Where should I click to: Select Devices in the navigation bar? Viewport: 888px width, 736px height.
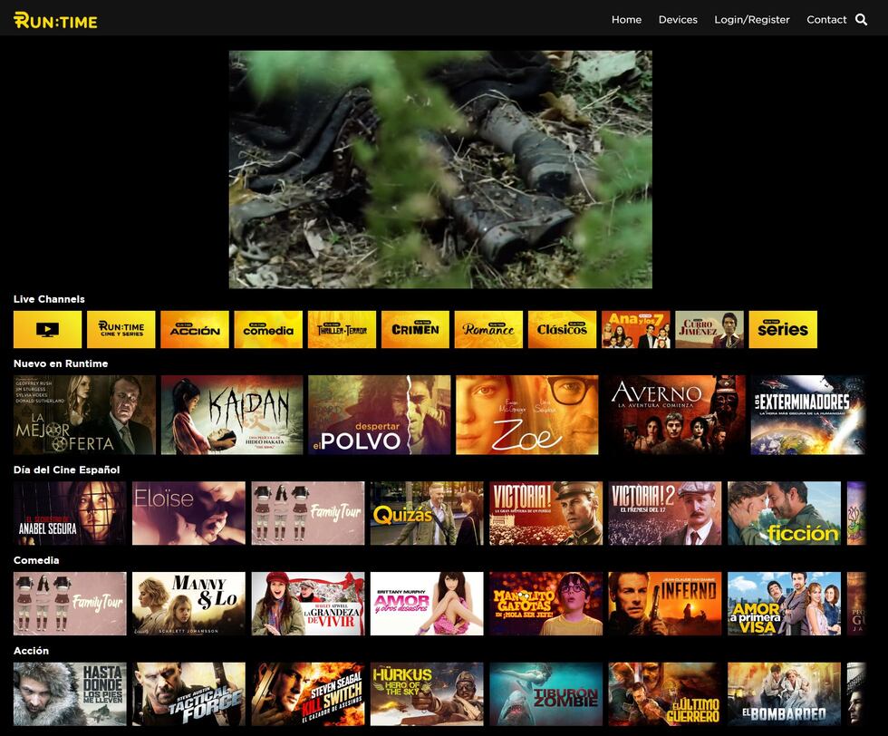pyautogui.click(x=678, y=19)
